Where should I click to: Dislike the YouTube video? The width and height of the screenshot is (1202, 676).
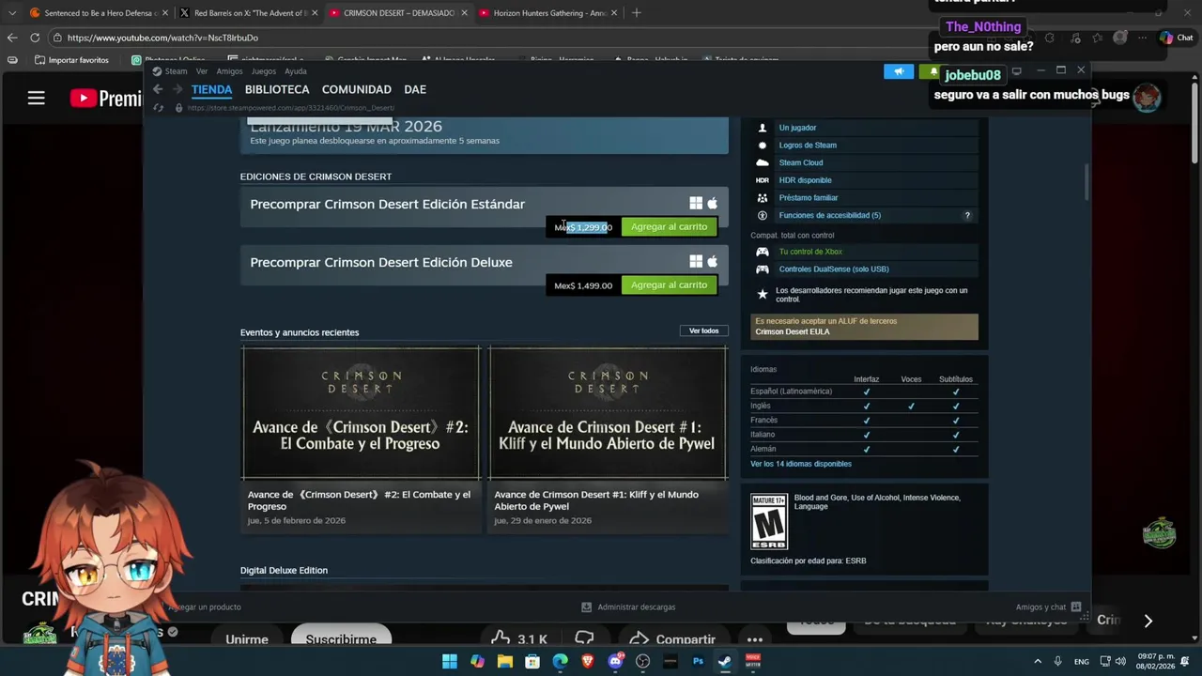tap(585, 639)
